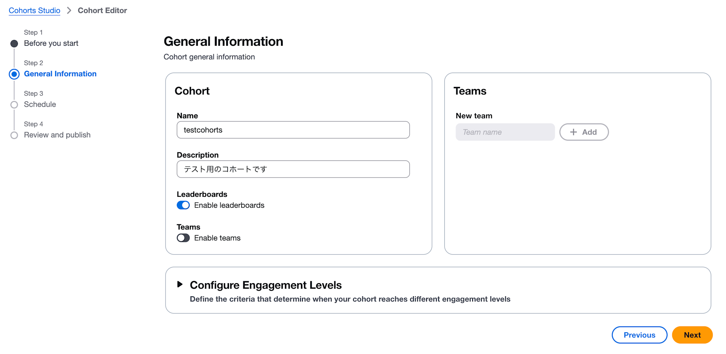Disable the Enable leaderboards toggle

183,205
